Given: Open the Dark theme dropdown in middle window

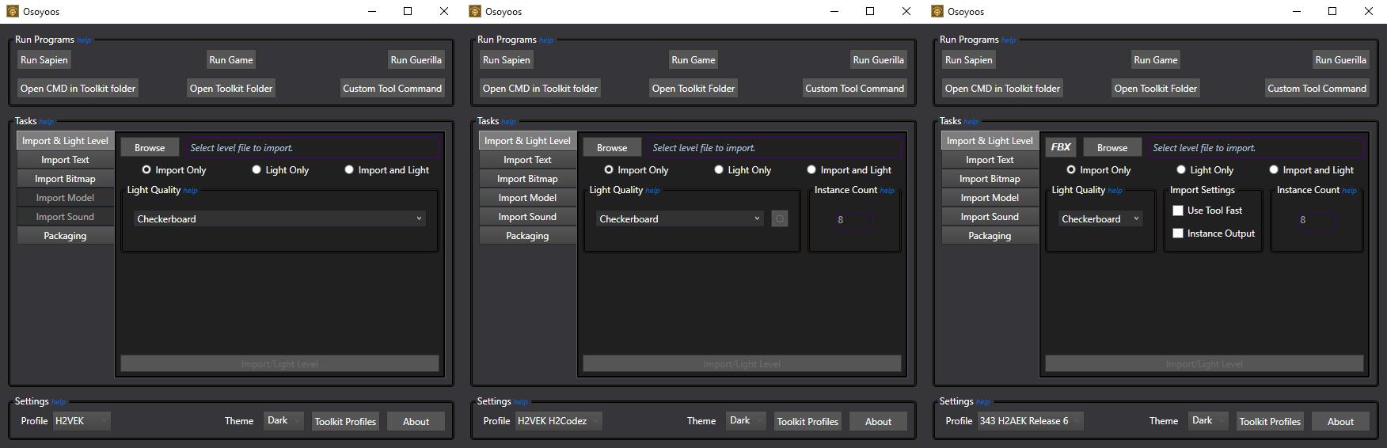Looking at the screenshot, I should pyautogui.click(x=746, y=421).
